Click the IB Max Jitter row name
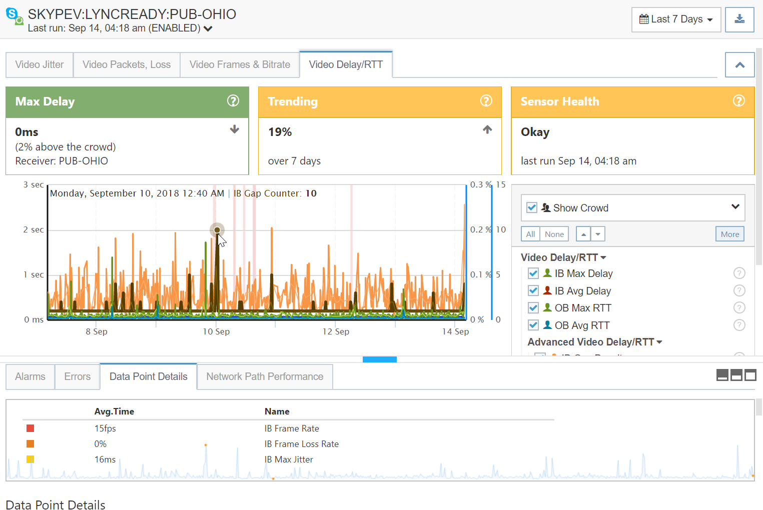This screenshot has height=510, width=763. point(289,459)
